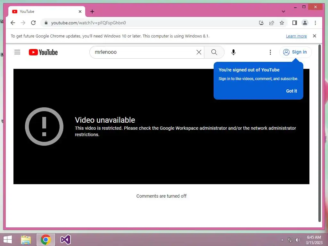
Task: Dismiss the Chrome update notification bar
Action: coord(315,36)
